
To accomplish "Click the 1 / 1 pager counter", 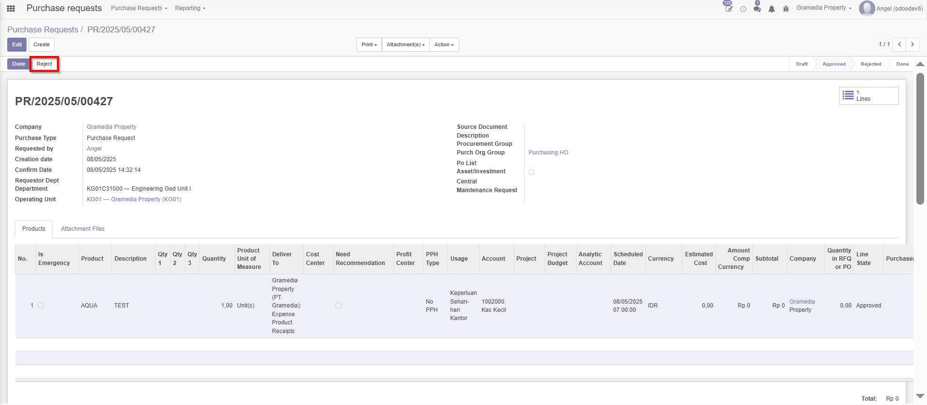I will point(884,44).
